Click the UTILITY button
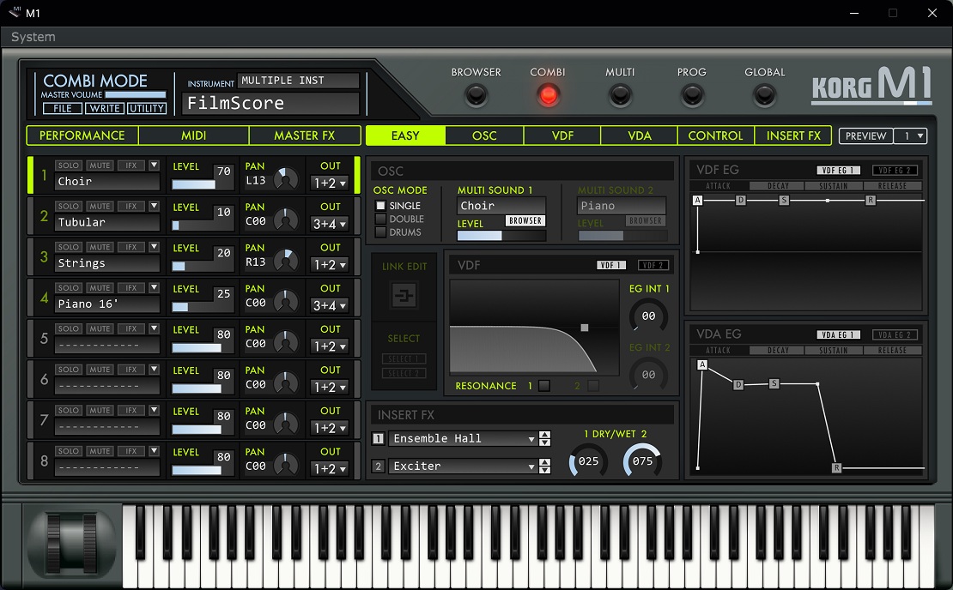This screenshot has width=953, height=590. tap(147, 108)
